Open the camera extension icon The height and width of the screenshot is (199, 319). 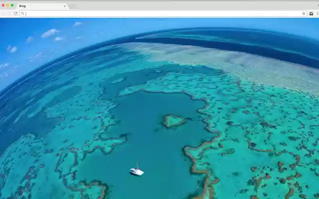pyautogui.click(x=311, y=13)
